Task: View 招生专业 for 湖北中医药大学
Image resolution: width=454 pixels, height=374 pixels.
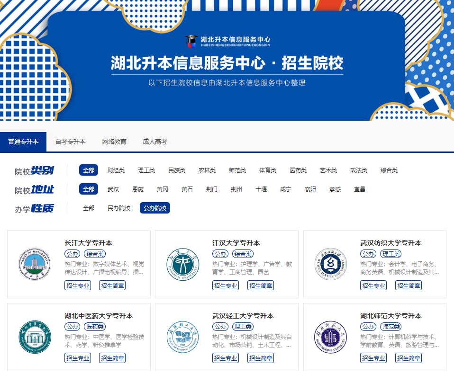Action: pos(78,358)
